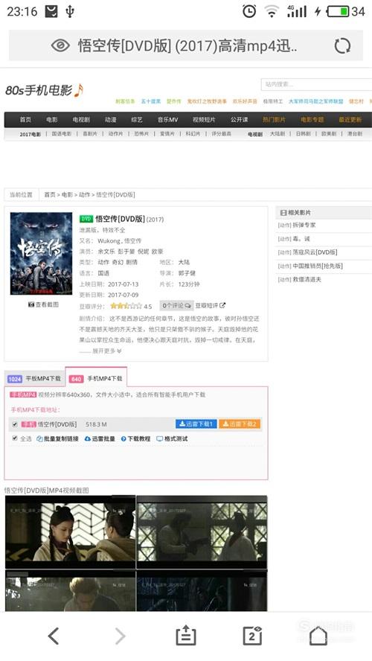Open 音乐MV in the navigation bar
This screenshot has height=661, width=372.
pyautogui.click(x=167, y=120)
